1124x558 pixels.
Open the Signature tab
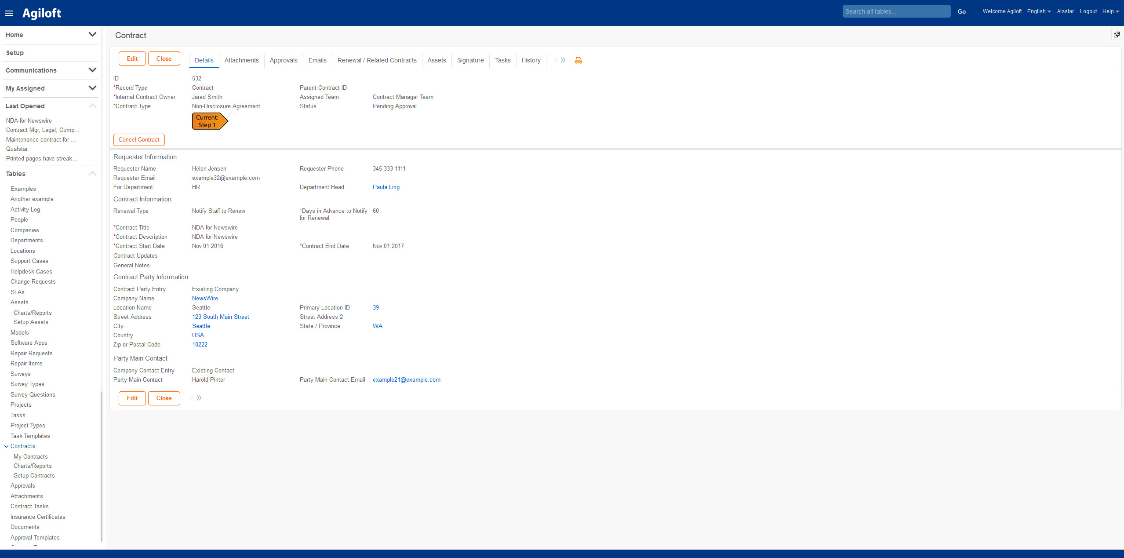point(470,60)
